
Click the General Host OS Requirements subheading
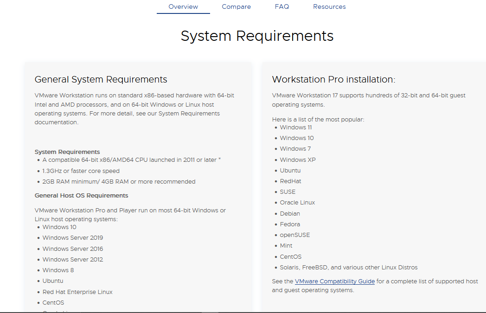point(81,196)
